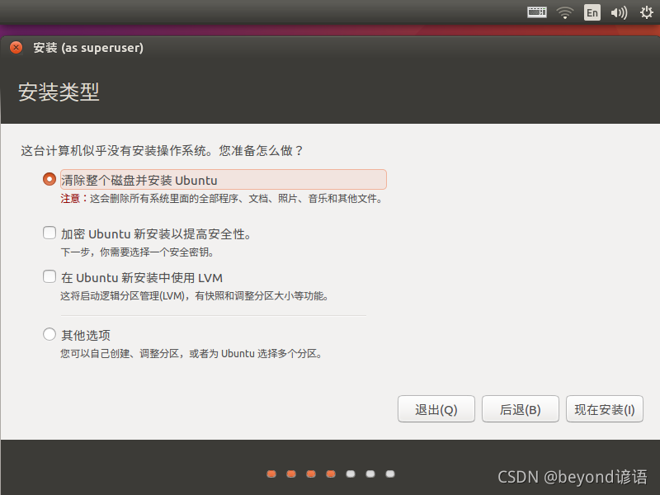Open the keyboard indicator in top panel
Screen dimensions: 660x495
point(537,12)
